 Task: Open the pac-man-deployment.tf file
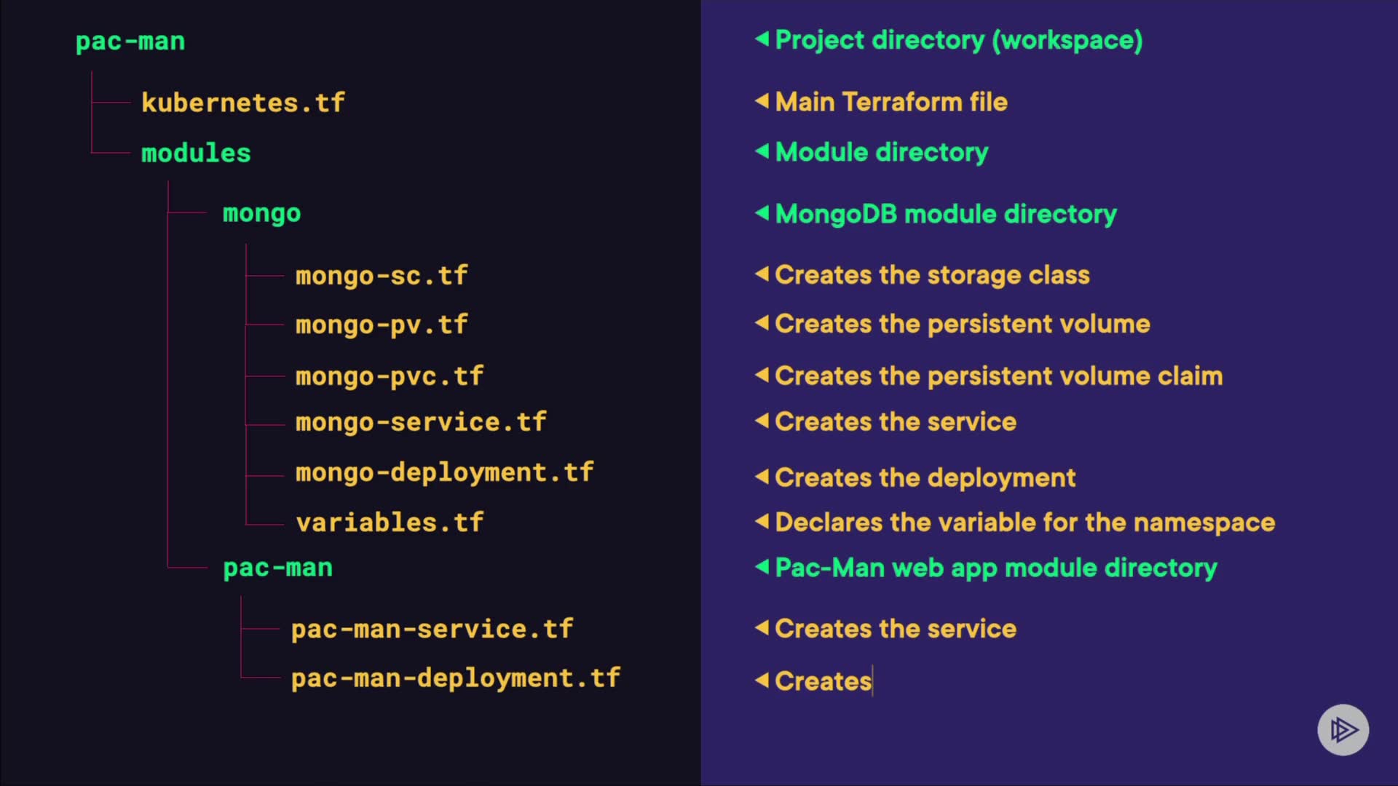455,678
